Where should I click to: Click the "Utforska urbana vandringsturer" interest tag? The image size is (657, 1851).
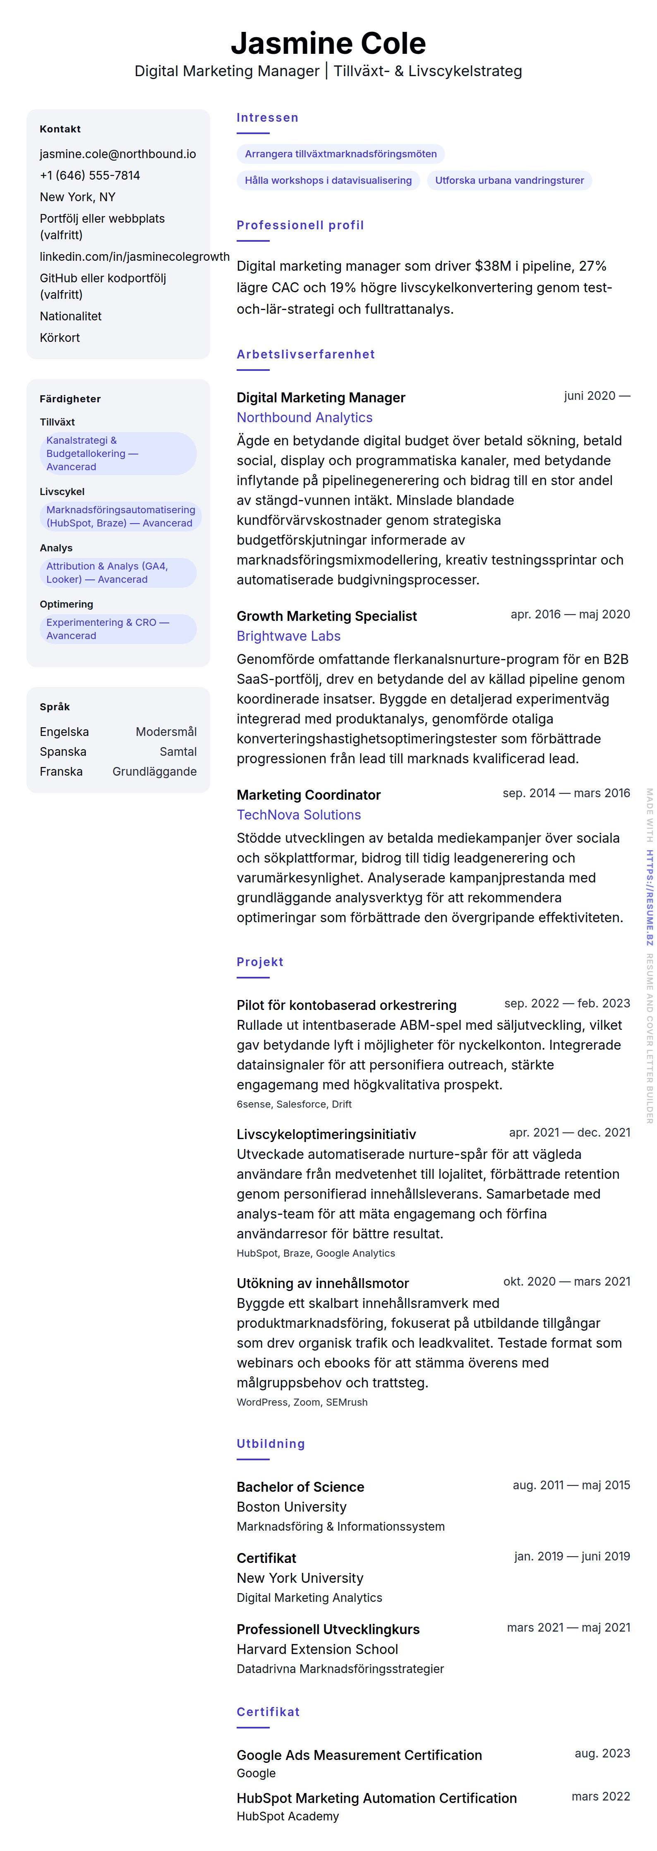[x=509, y=180]
